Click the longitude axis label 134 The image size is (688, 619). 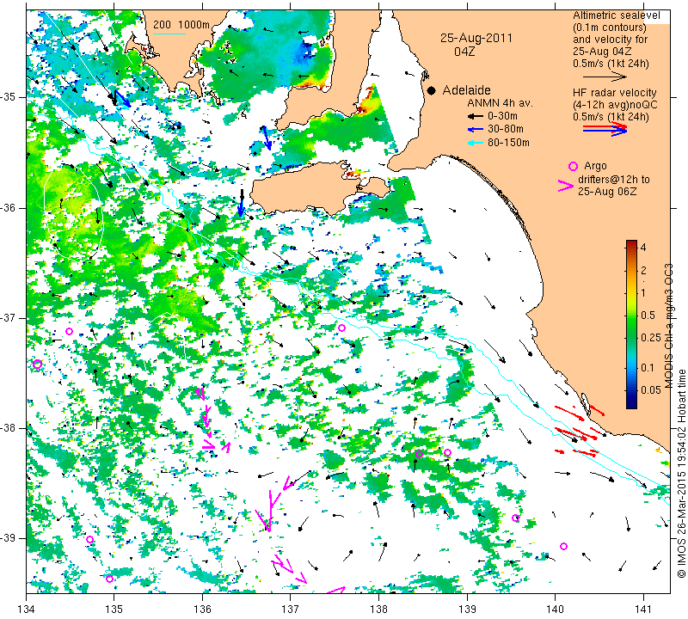click(x=27, y=610)
